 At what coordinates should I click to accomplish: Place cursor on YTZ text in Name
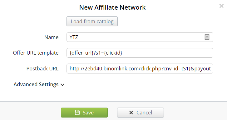pos(74,37)
